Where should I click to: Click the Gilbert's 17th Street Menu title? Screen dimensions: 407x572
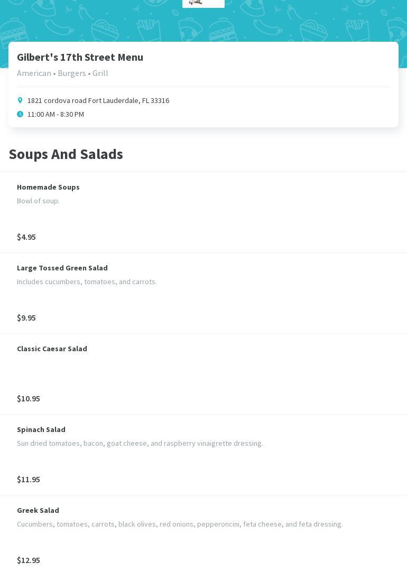click(x=80, y=57)
